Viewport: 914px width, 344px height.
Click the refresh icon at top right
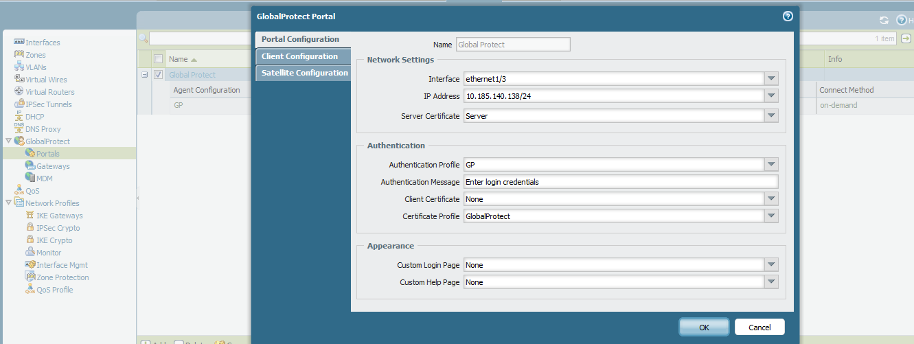[884, 21]
